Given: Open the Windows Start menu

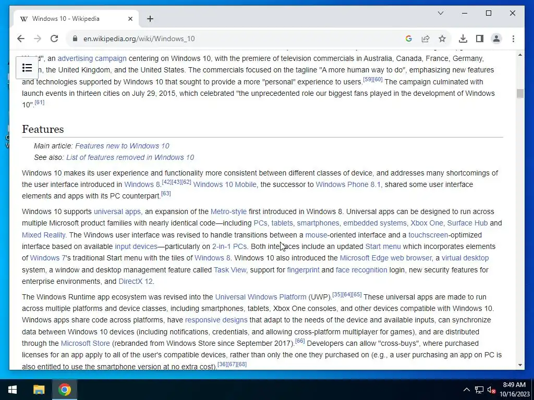Looking at the screenshot, I should 13,390.
